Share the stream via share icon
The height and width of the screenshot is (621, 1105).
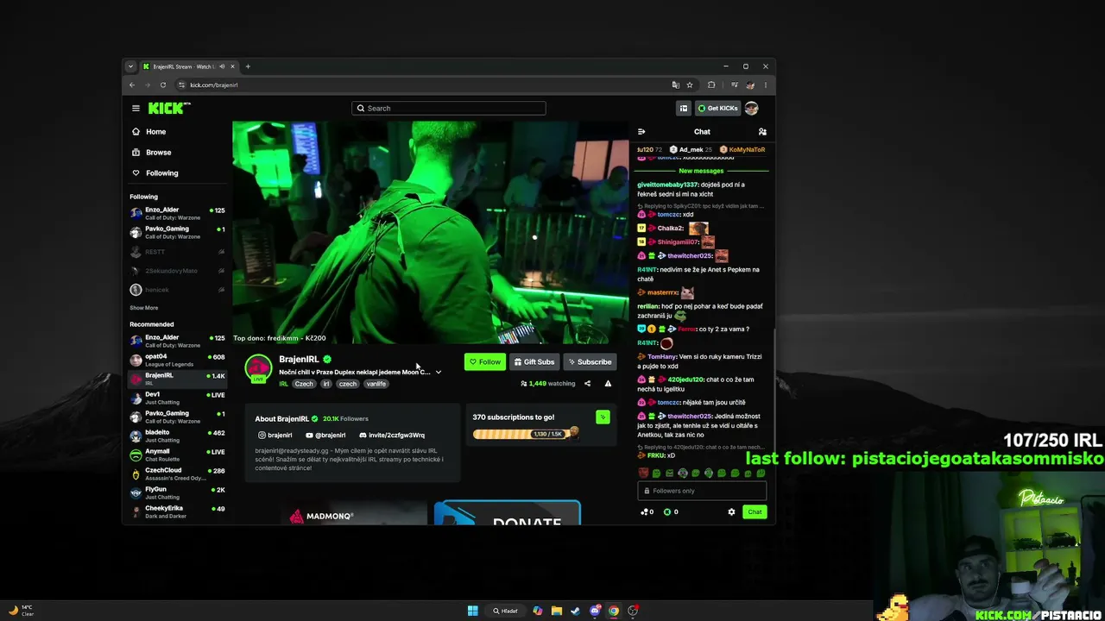[x=587, y=384]
